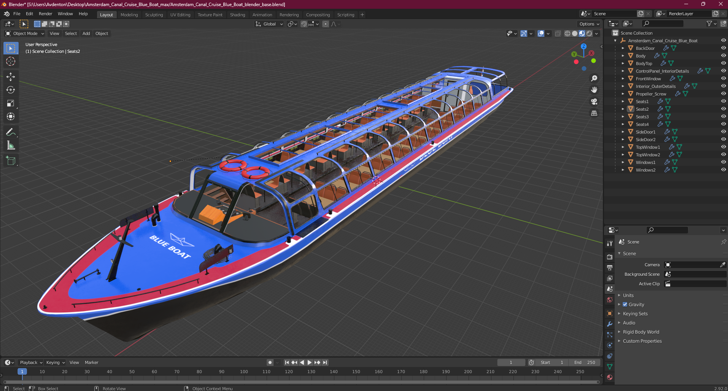Open the Output properties tab
728x391 pixels.
[610, 268]
